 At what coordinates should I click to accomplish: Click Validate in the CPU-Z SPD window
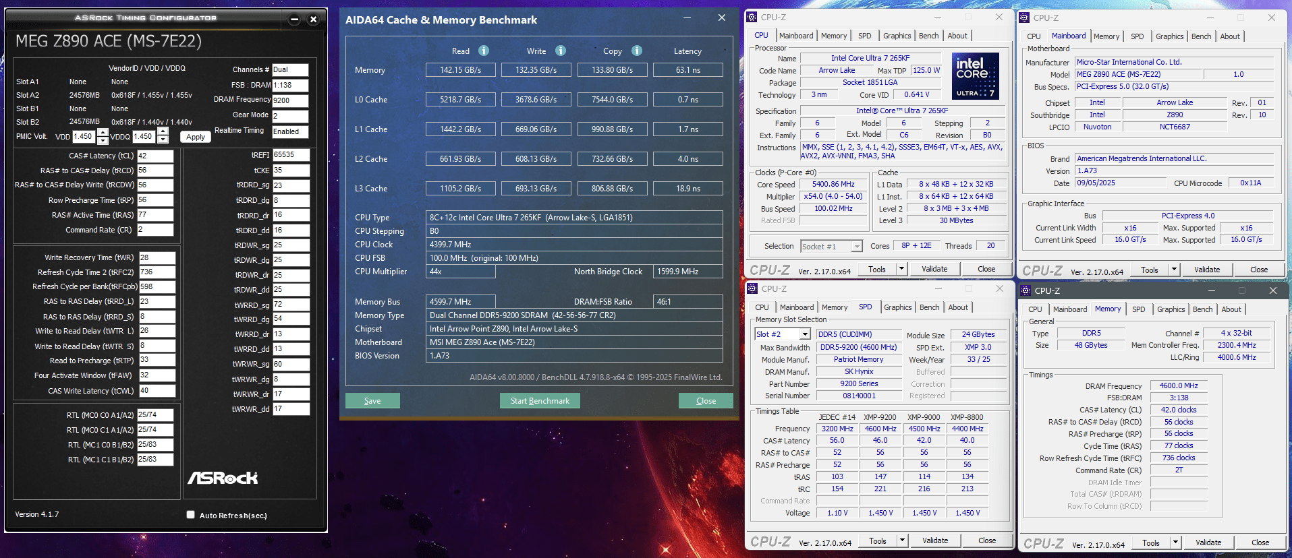934,540
